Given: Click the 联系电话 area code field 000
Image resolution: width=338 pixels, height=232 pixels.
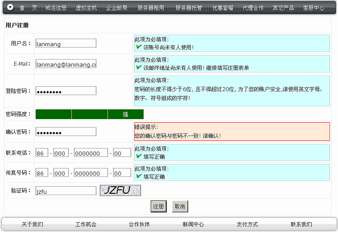Looking at the screenshot, I should coord(61,153).
